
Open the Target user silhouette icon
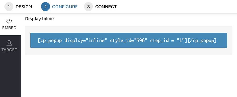9,43
